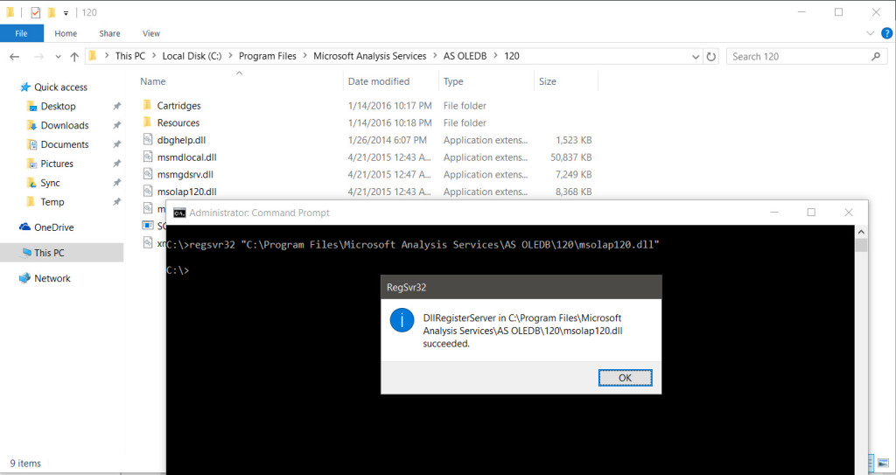
Task: Click the Command Prompt title bar icon
Action: click(x=179, y=213)
